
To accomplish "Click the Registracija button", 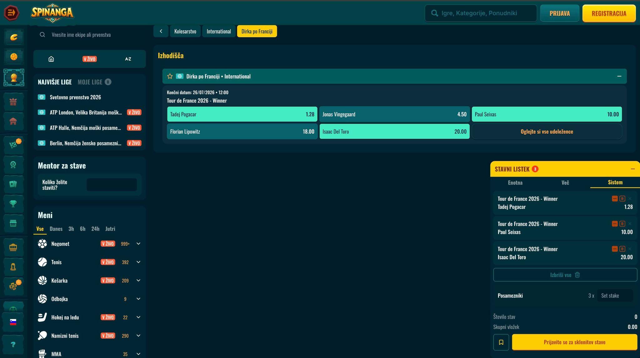I will [x=609, y=13].
